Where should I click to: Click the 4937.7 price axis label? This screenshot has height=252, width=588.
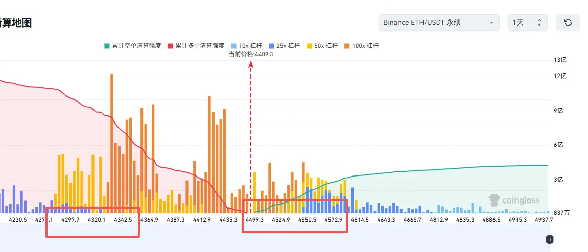[544, 220]
